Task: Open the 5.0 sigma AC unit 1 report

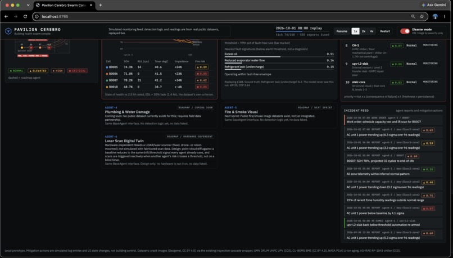Action: coord(393,235)
